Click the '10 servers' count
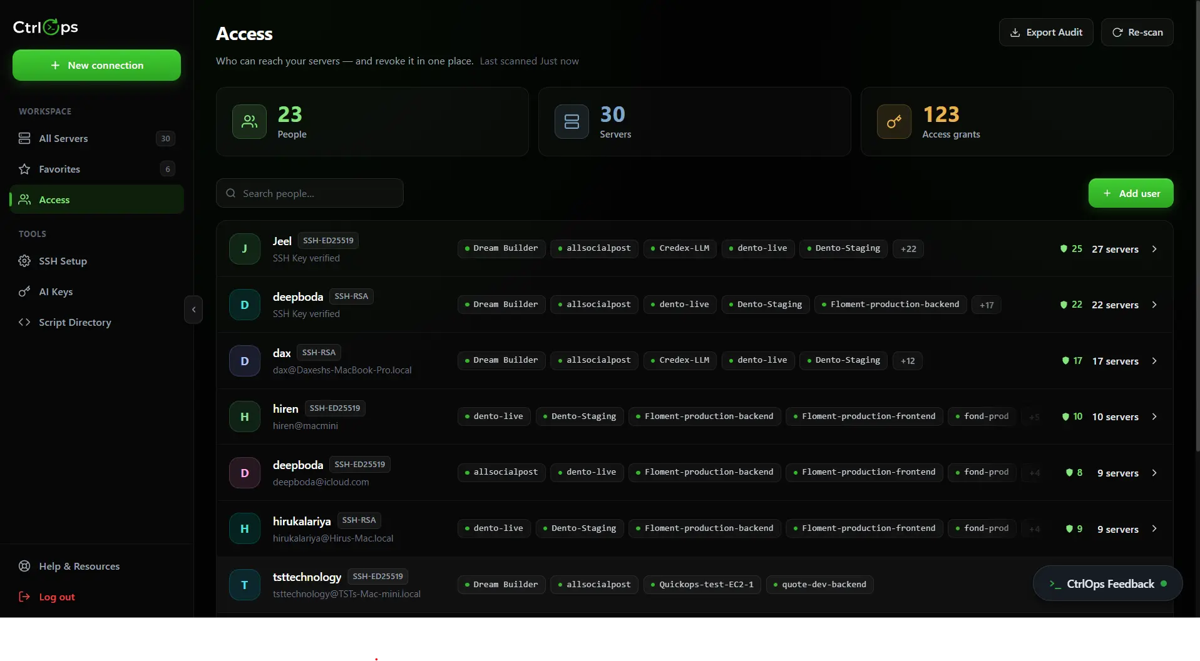 point(1115,416)
